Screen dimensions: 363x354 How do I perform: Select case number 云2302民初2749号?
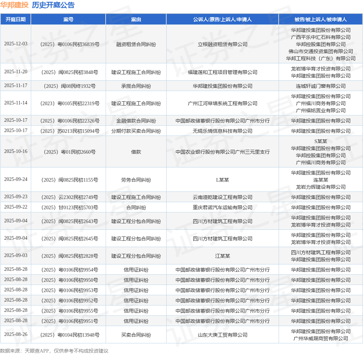coord(70,197)
